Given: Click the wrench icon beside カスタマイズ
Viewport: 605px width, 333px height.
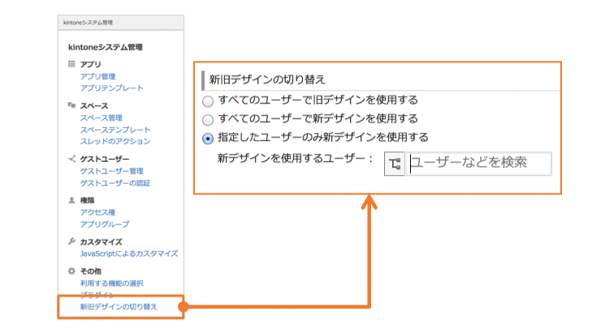Looking at the screenshot, I should (71, 241).
